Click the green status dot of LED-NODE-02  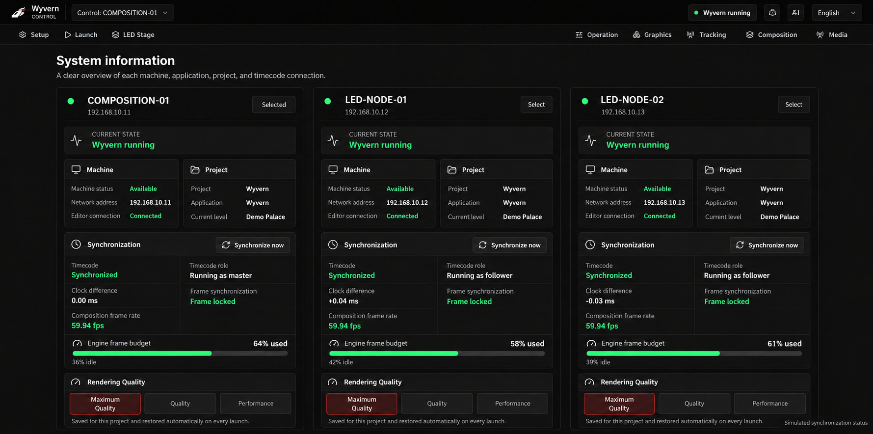(x=585, y=101)
